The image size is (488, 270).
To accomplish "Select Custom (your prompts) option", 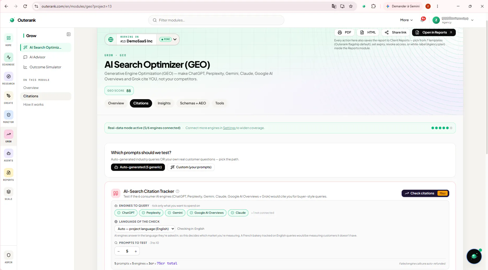I will (x=191, y=167).
